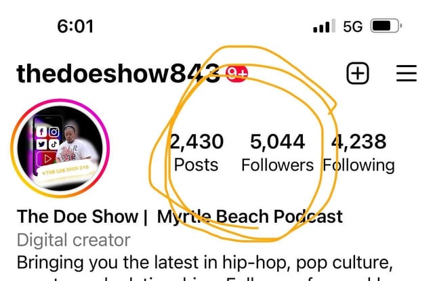Tap Myrtle Beach Podcast in display name
This screenshot has height=281, width=435.
coord(249,217)
